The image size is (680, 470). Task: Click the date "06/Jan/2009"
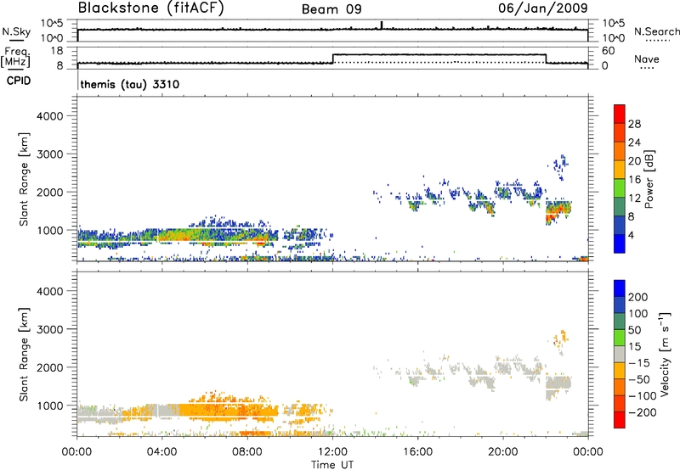coord(542,8)
